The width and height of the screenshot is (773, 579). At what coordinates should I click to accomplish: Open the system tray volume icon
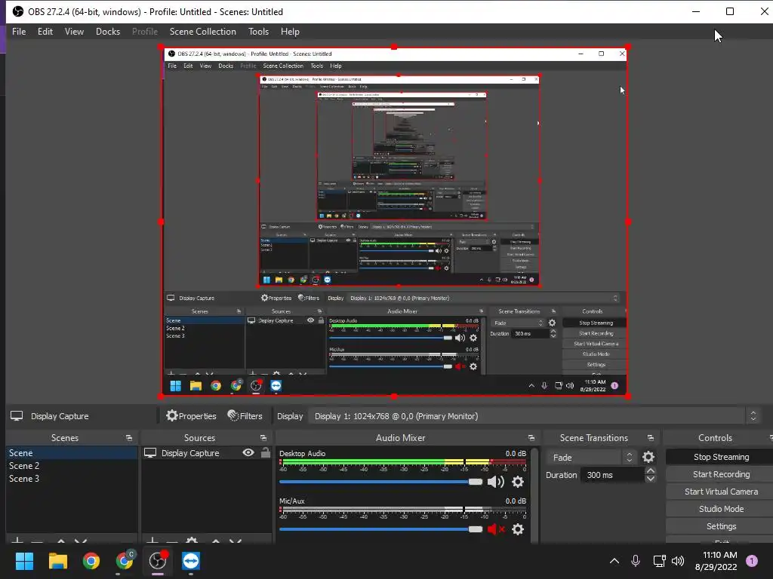point(678,561)
